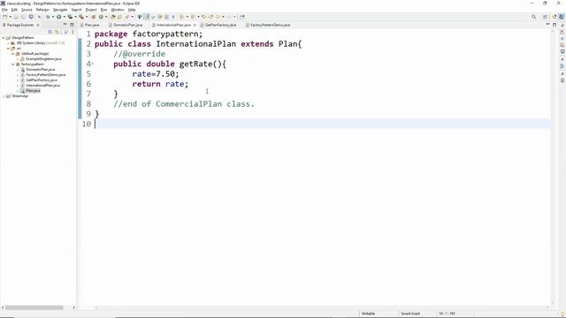Screen dimensions: 566x318
Task: Maximize the Package Explorer panel
Action: (x=72, y=25)
